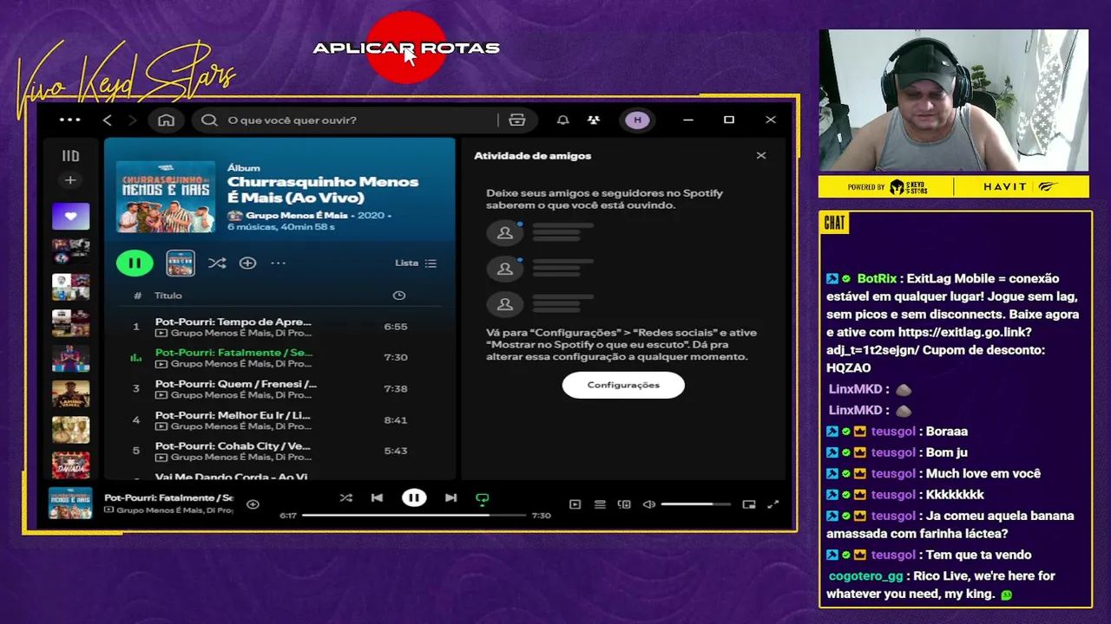Screen dimensions: 1111x624
Task: Open the Browse icon in search bar
Action: 517,120
